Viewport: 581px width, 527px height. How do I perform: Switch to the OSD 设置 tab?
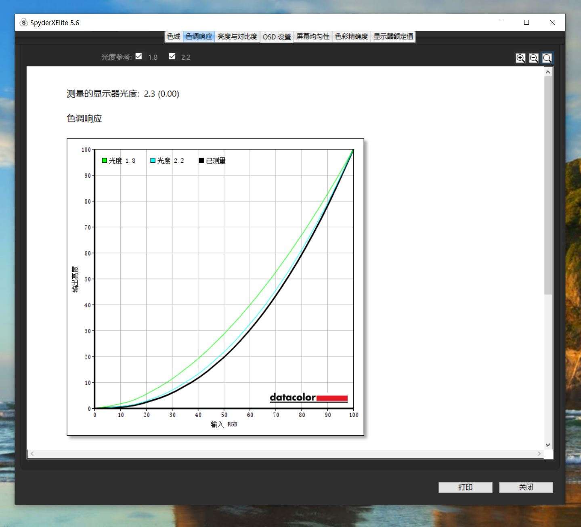277,36
